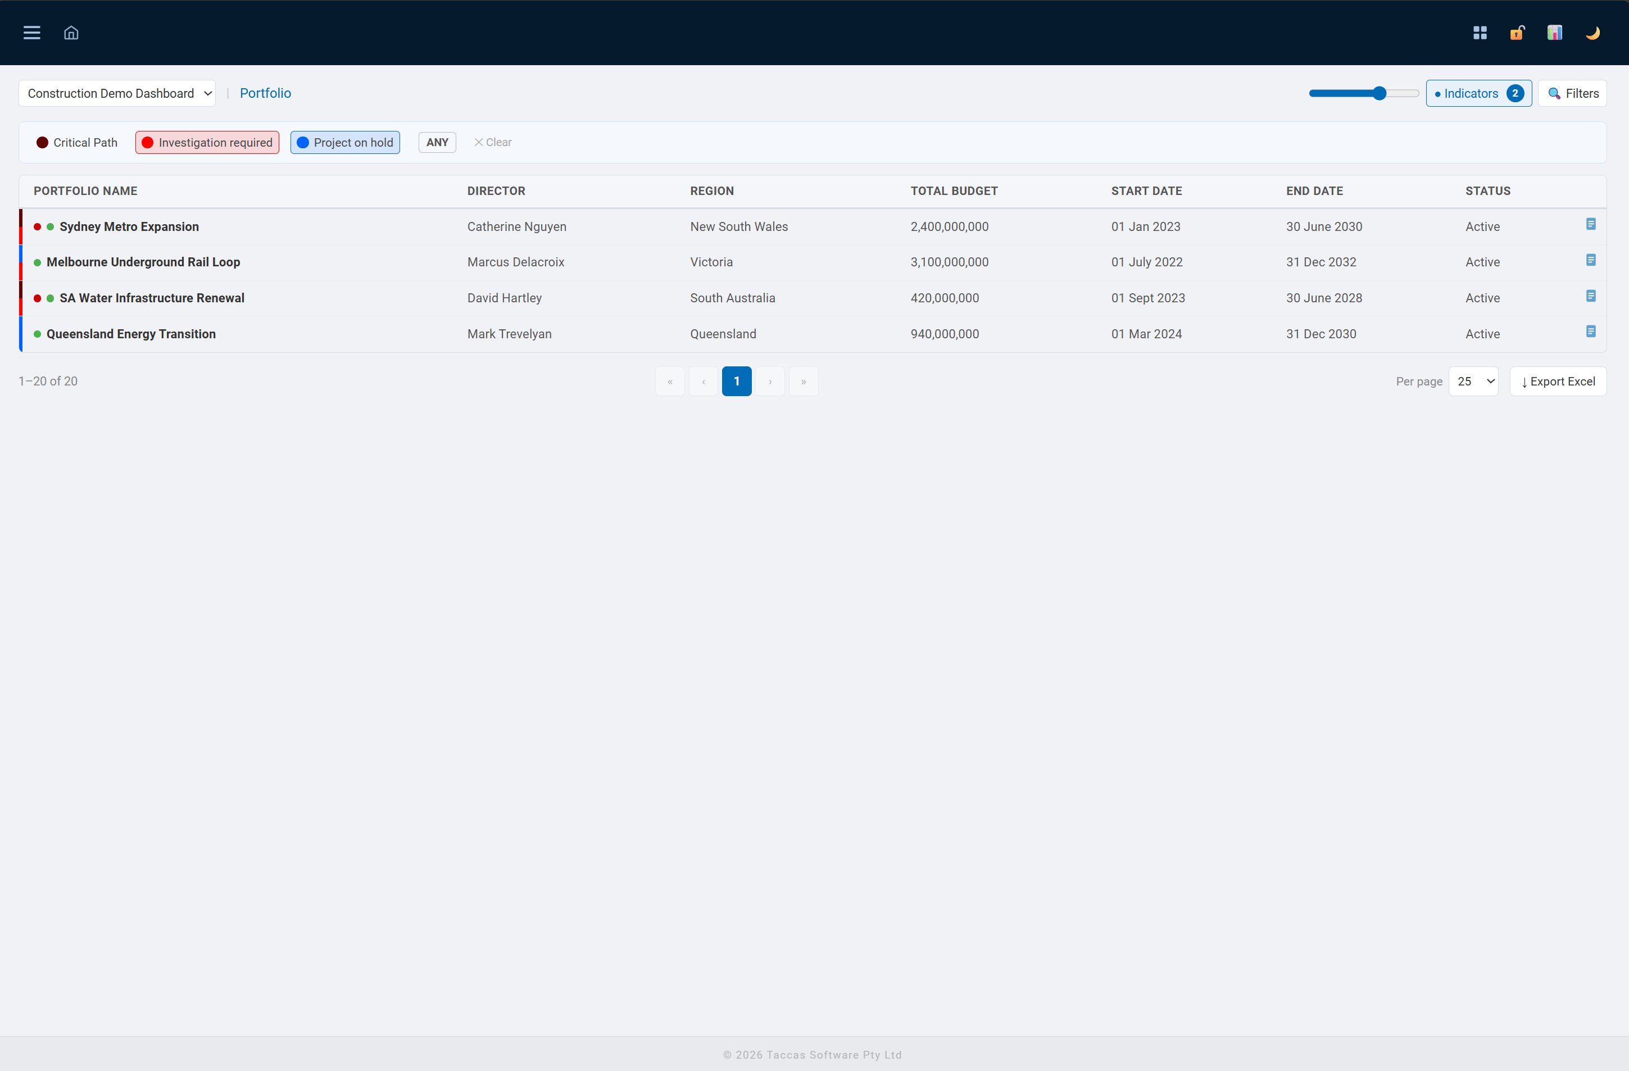The height and width of the screenshot is (1071, 1629).
Task: Export the table to Excel
Action: tap(1558, 381)
